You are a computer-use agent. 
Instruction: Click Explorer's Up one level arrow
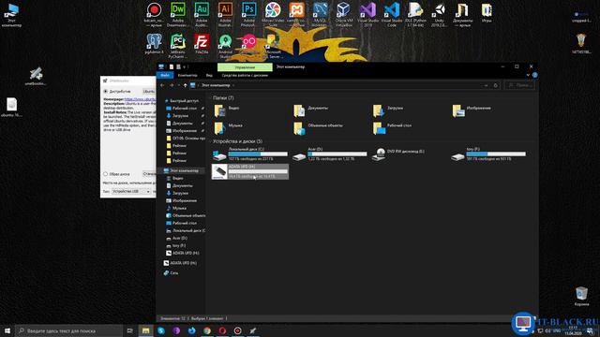click(x=186, y=85)
